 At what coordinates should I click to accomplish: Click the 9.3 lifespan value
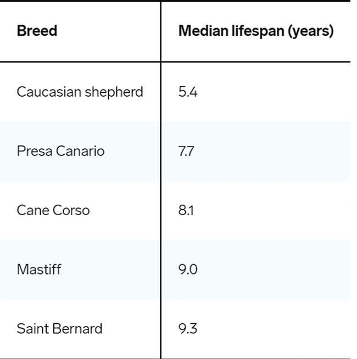point(188,329)
